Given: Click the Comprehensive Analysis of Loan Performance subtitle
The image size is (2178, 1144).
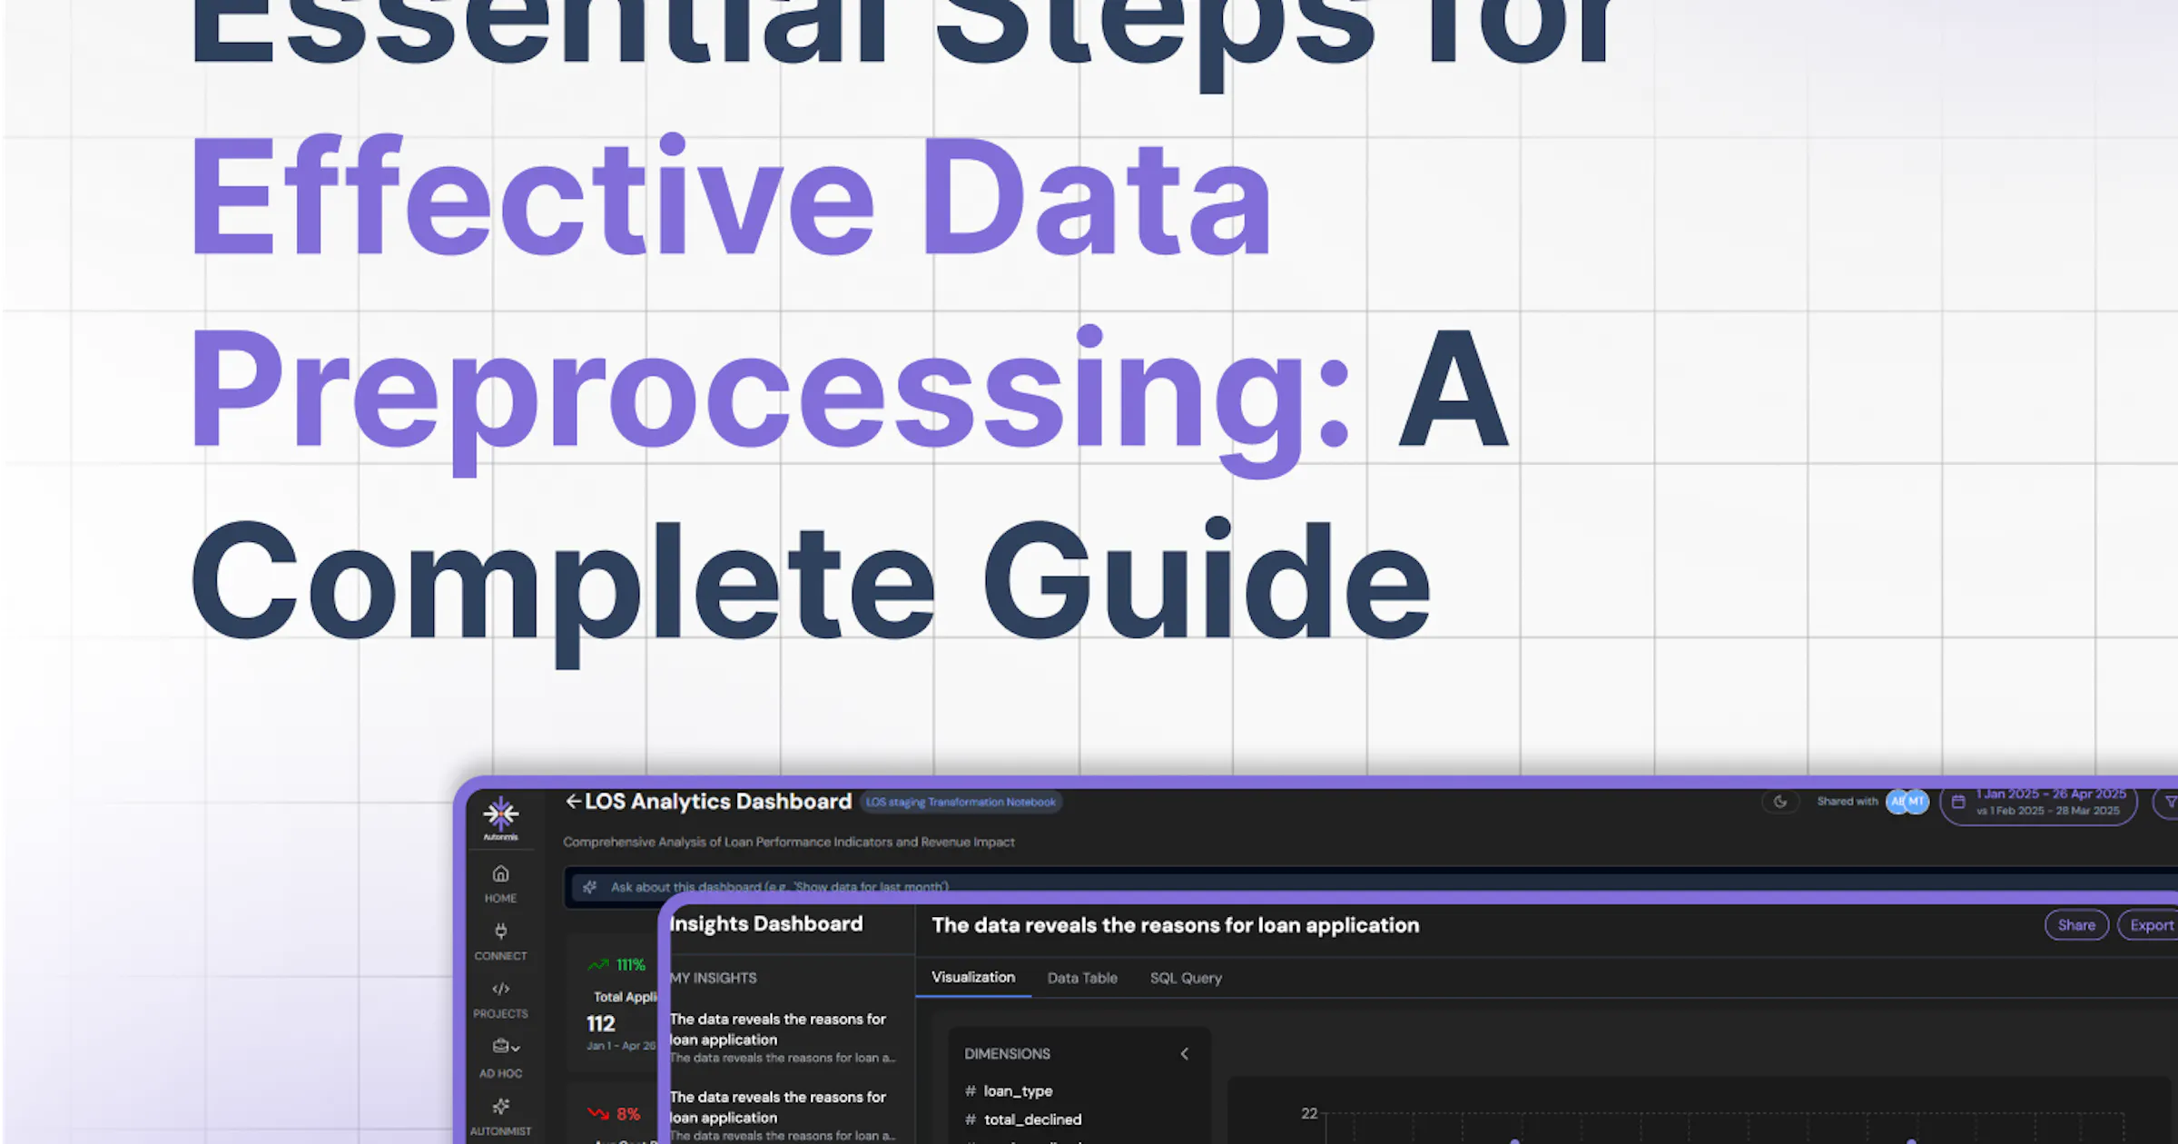Looking at the screenshot, I should click(788, 842).
